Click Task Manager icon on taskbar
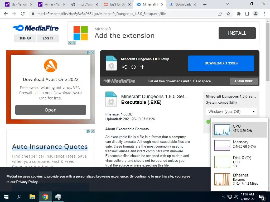 click(58, 197)
